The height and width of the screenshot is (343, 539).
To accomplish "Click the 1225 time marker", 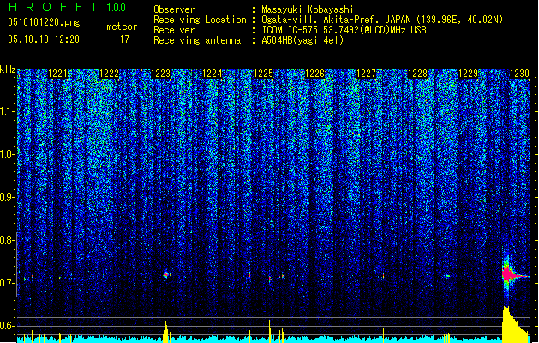I will (263, 74).
